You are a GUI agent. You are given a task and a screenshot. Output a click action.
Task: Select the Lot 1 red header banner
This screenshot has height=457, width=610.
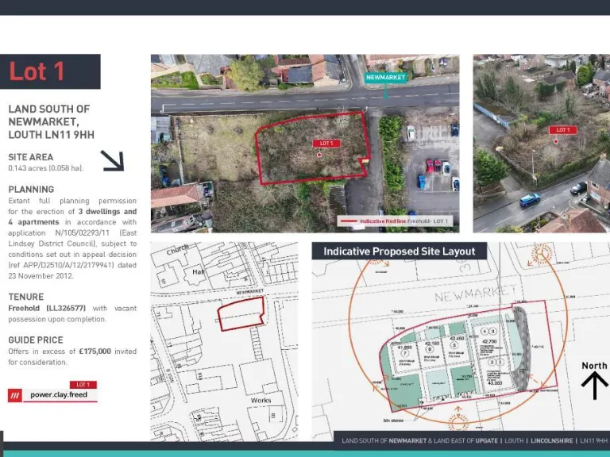(x=50, y=71)
